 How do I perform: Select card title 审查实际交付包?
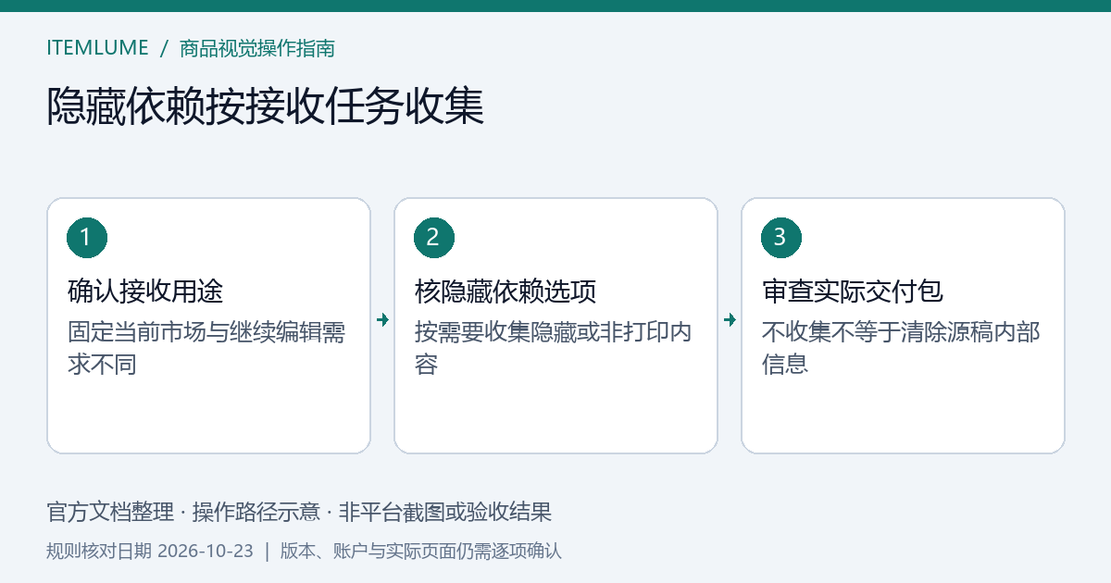[x=853, y=291]
